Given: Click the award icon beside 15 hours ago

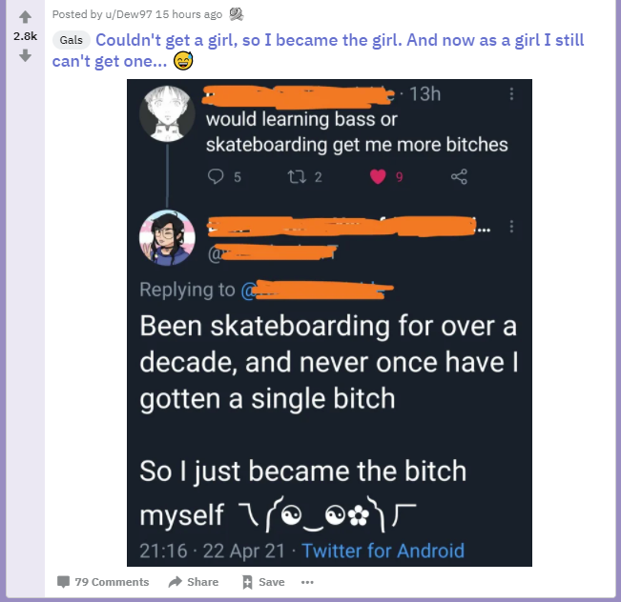Looking at the screenshot, I should tap(236, 14).
